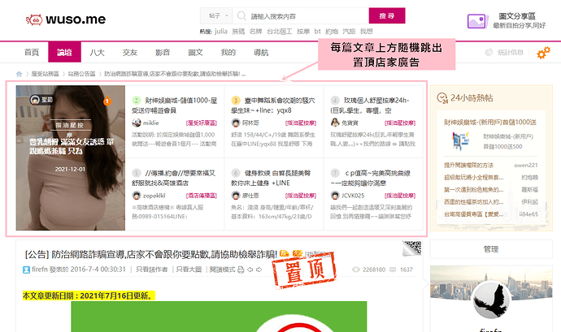The image size is (561, 332).
Task: Select 只看大圖 filter link
Action: tap(189, 269)
